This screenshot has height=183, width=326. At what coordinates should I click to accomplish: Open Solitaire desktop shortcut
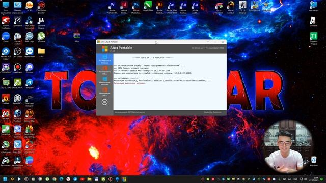click(314, 22)
